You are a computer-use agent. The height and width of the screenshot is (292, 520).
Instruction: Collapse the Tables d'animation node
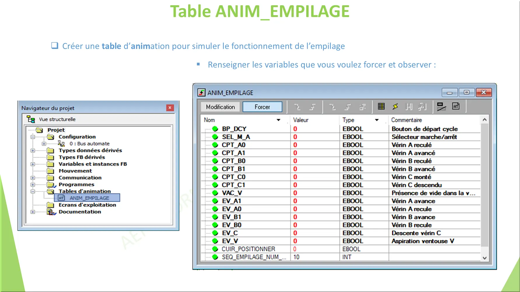click(x=32, y=191)
